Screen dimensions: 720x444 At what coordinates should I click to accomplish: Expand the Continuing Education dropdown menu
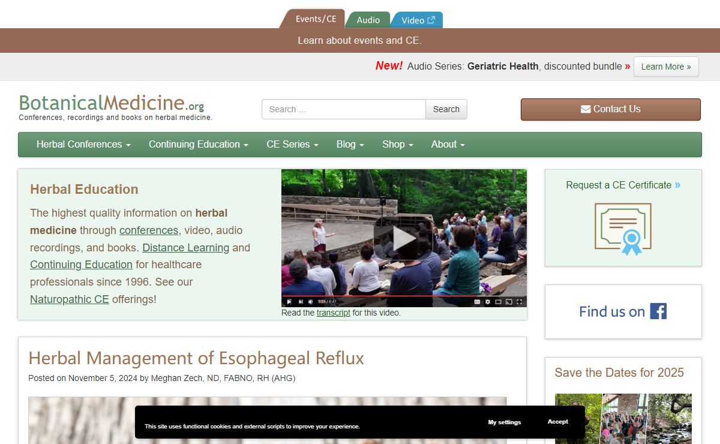tap(199, 144)
